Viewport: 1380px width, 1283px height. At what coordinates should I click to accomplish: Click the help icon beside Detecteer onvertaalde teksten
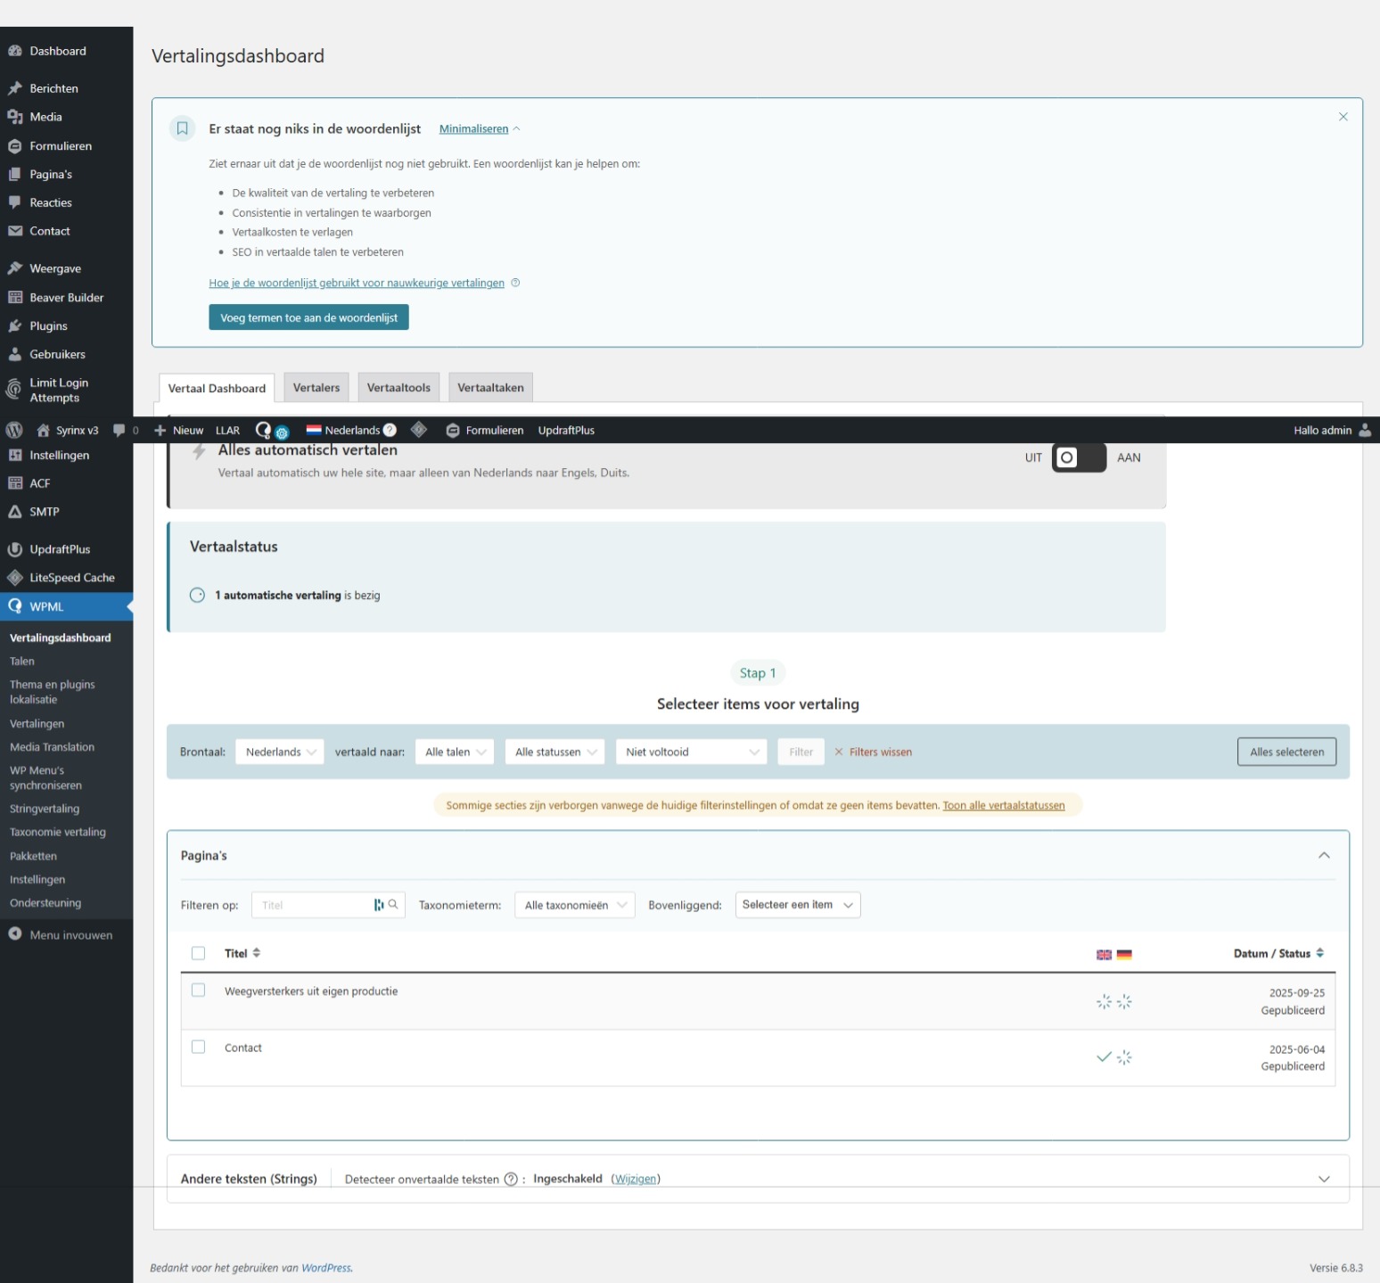tap(511, 1179)
